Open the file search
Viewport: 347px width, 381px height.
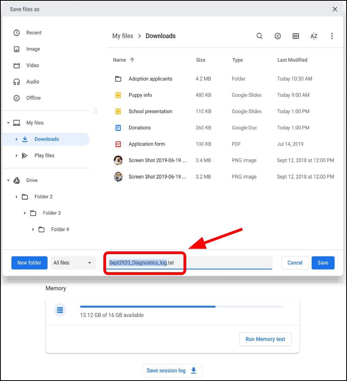click(259, 36)
